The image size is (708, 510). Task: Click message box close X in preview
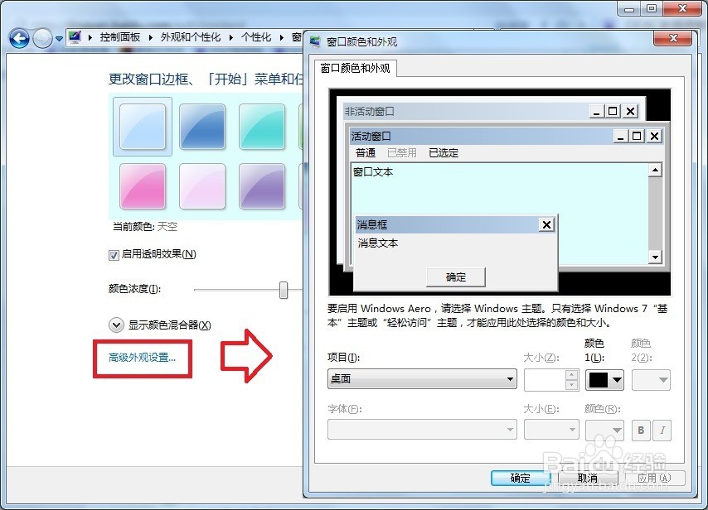546,224
